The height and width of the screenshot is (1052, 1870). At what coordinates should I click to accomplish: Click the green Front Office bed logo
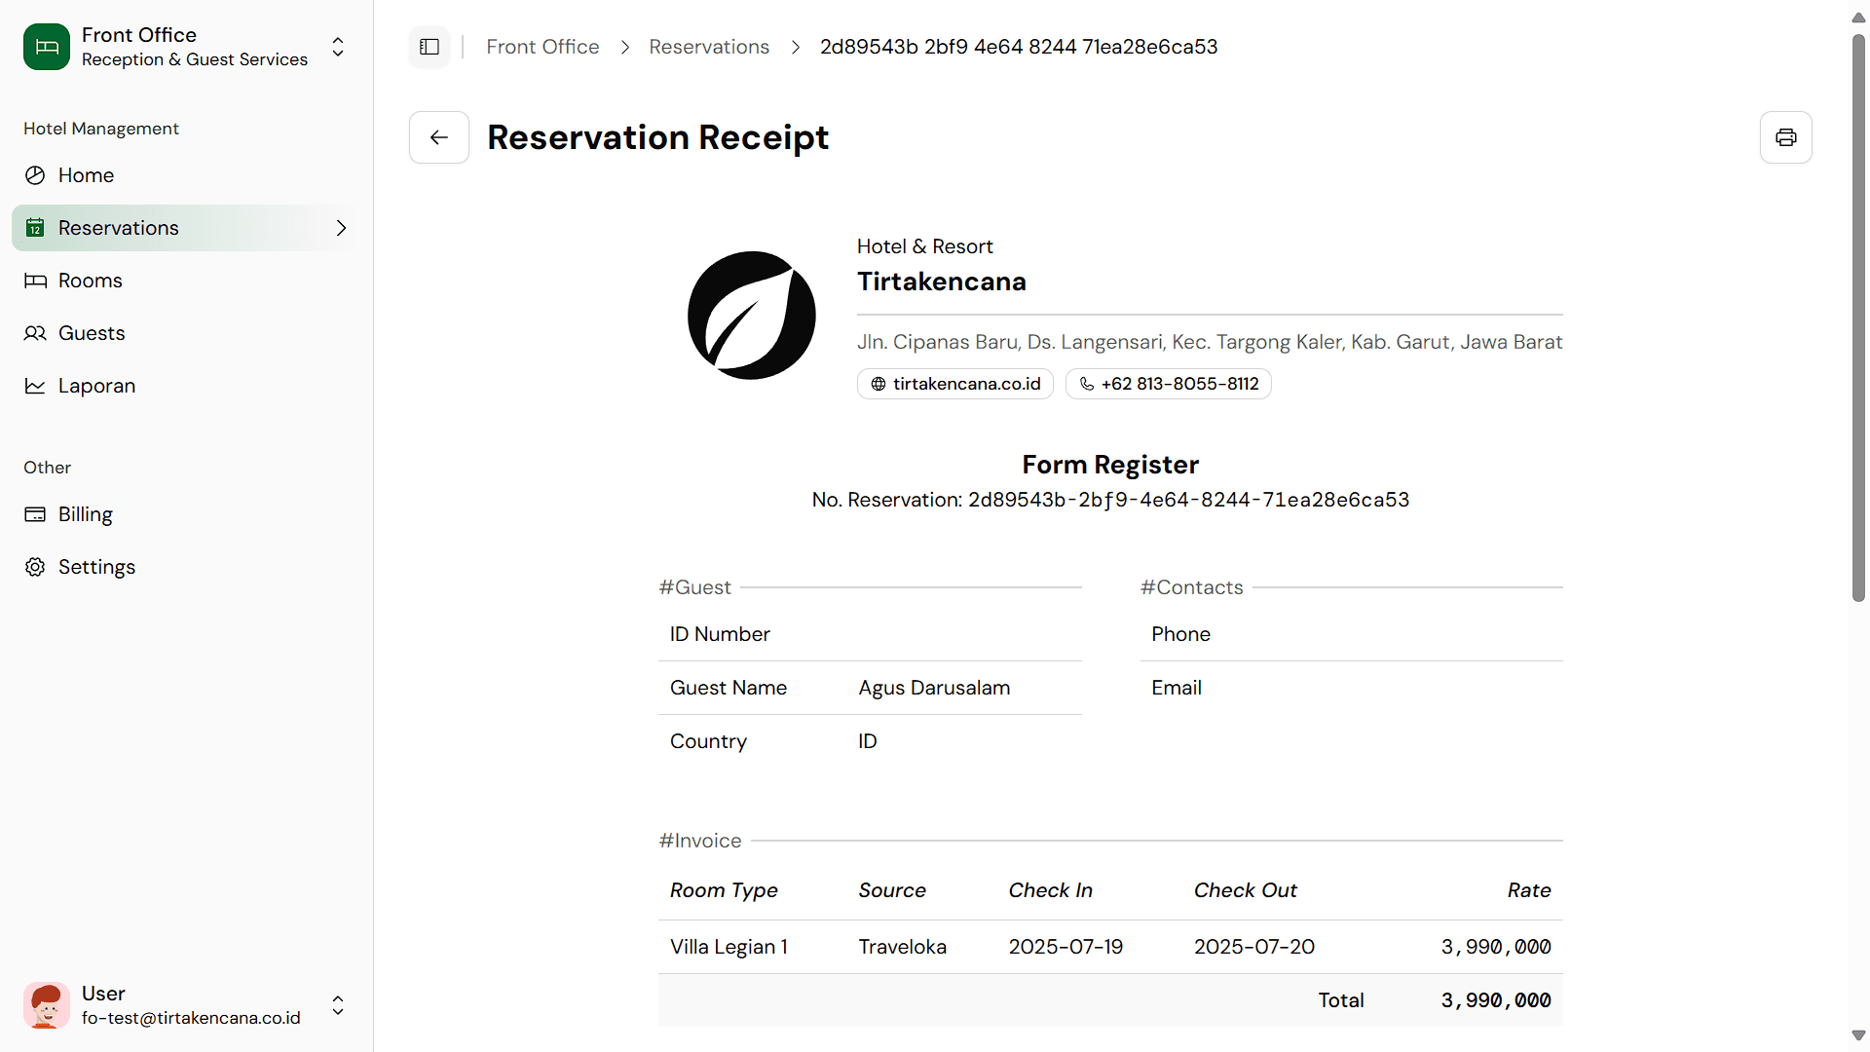[x=47, y=47]
